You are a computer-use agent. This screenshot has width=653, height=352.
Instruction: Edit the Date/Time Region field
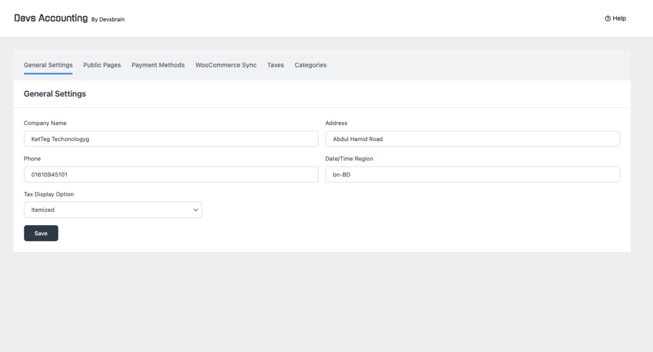point(473,175)
